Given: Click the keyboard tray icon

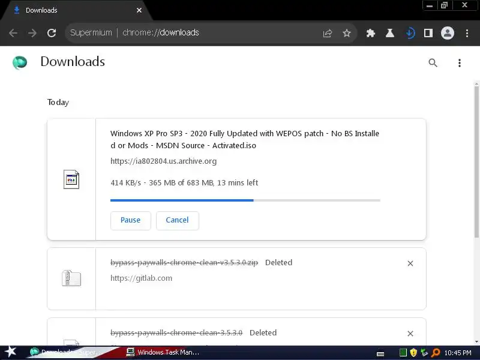Looking at the screenshot, I should pos(380,353).
